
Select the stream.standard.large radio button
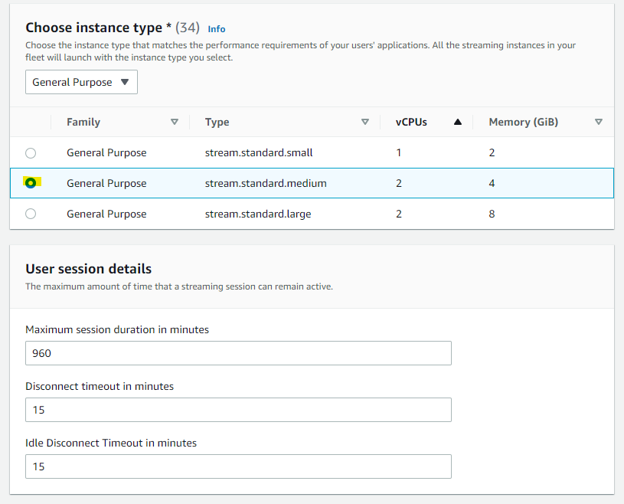(31, 214)
